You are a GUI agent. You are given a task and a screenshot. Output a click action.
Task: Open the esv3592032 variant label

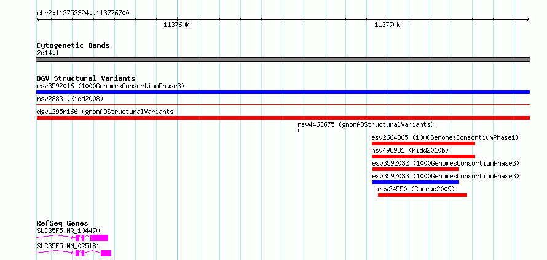pos(446,163)
